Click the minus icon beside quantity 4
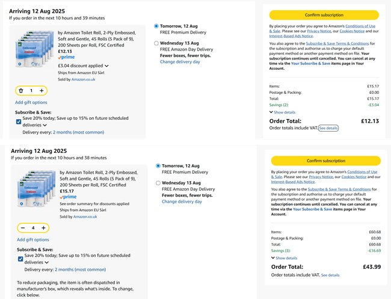 pyautogui.click(x=23, y=228)
